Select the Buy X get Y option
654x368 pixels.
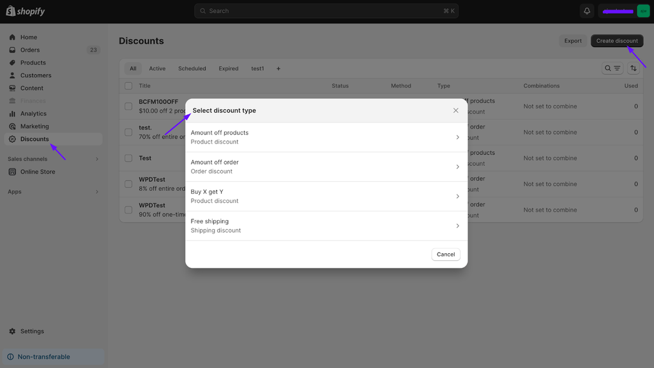coord(326,196)
